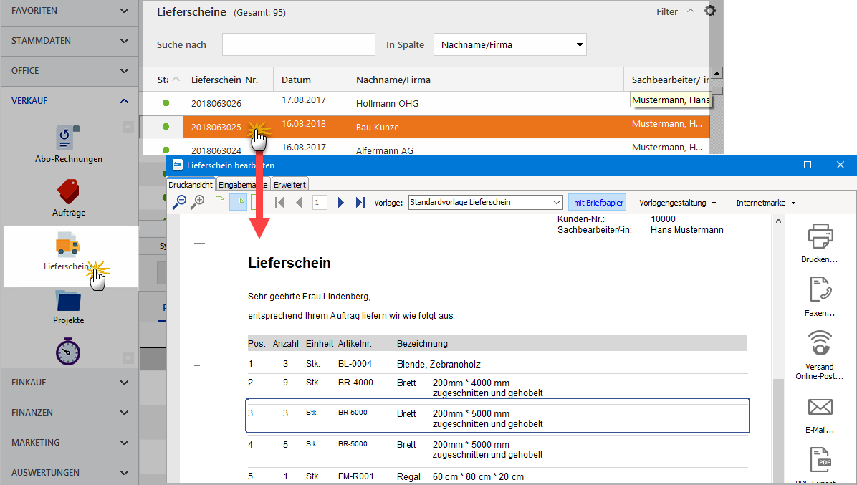The width and height of the screenshot is (857, 485).
Task: Toggle the mit Briefpapier option
Action: [x=598, y=203]
